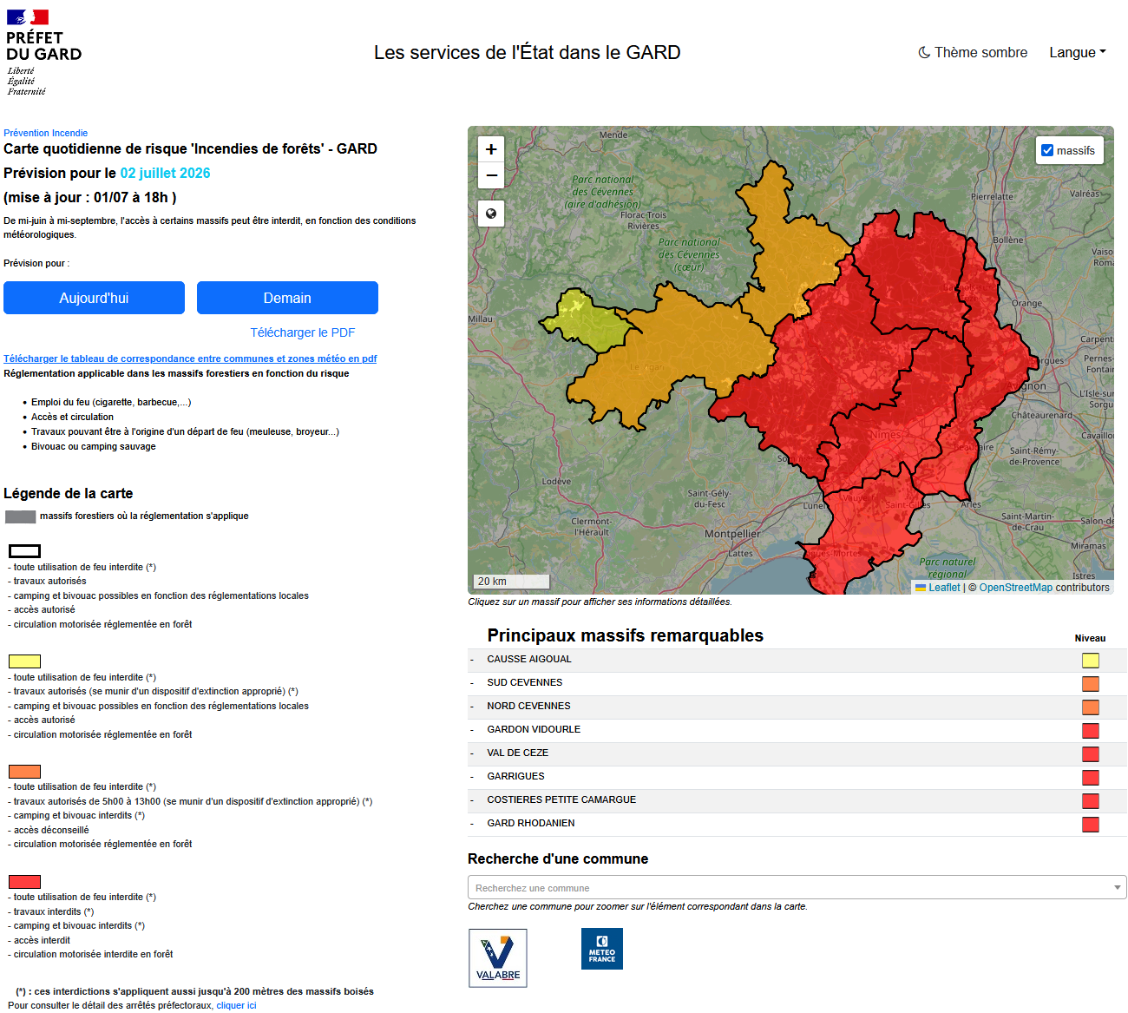Open the OpenStreetMap attribution link
Image resolution: width=1128 pixels, height=1013 pixels.
1015,588
